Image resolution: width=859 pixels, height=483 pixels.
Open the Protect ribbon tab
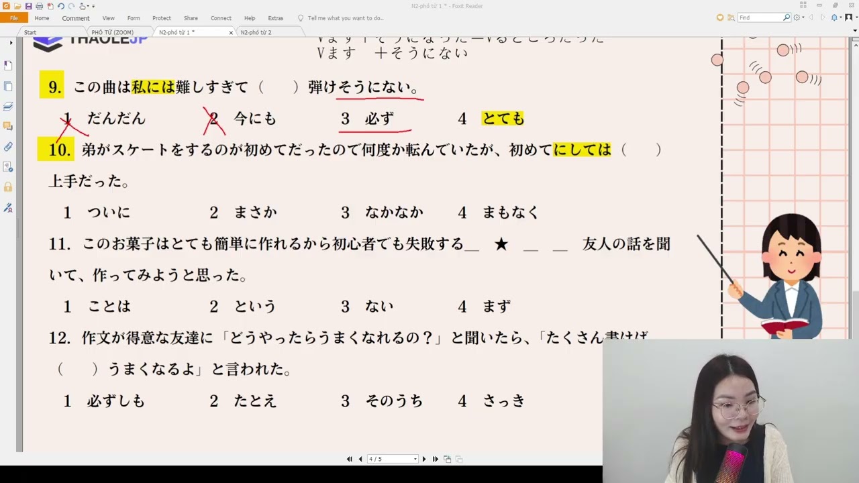pyautogui.click(x=162, y=18)
